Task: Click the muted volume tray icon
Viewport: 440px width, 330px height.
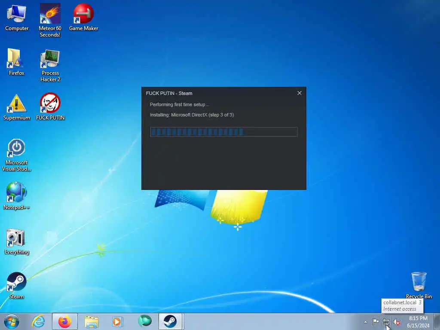Action: pos(397,322)
